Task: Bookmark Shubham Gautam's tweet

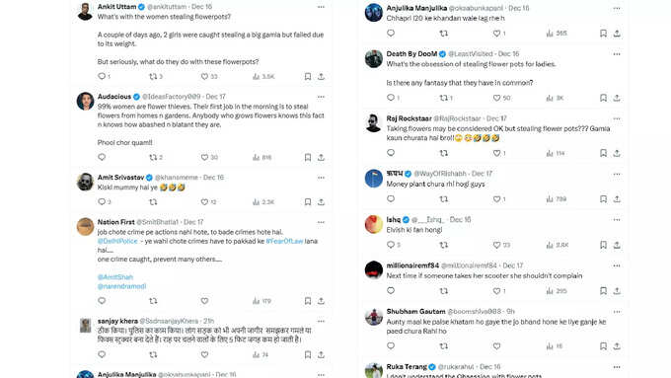Action: click(x=603, y=345)
